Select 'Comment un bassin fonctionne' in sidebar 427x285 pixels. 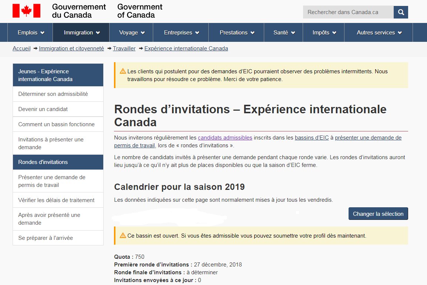point(58,124)
